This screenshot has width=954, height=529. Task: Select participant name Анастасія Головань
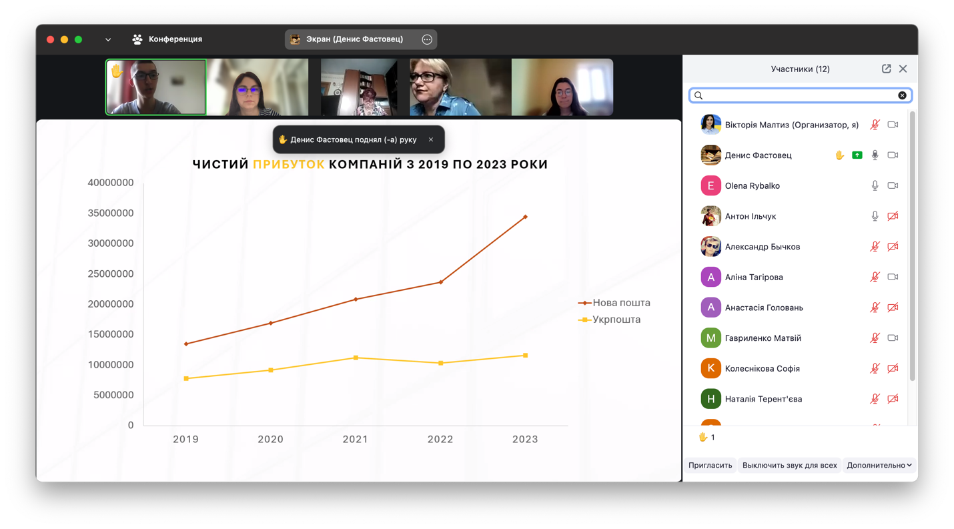click(x=764, y=308)
